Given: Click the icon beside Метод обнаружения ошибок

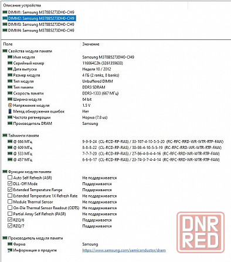Looking at the screenshot, I should (10, 111).
